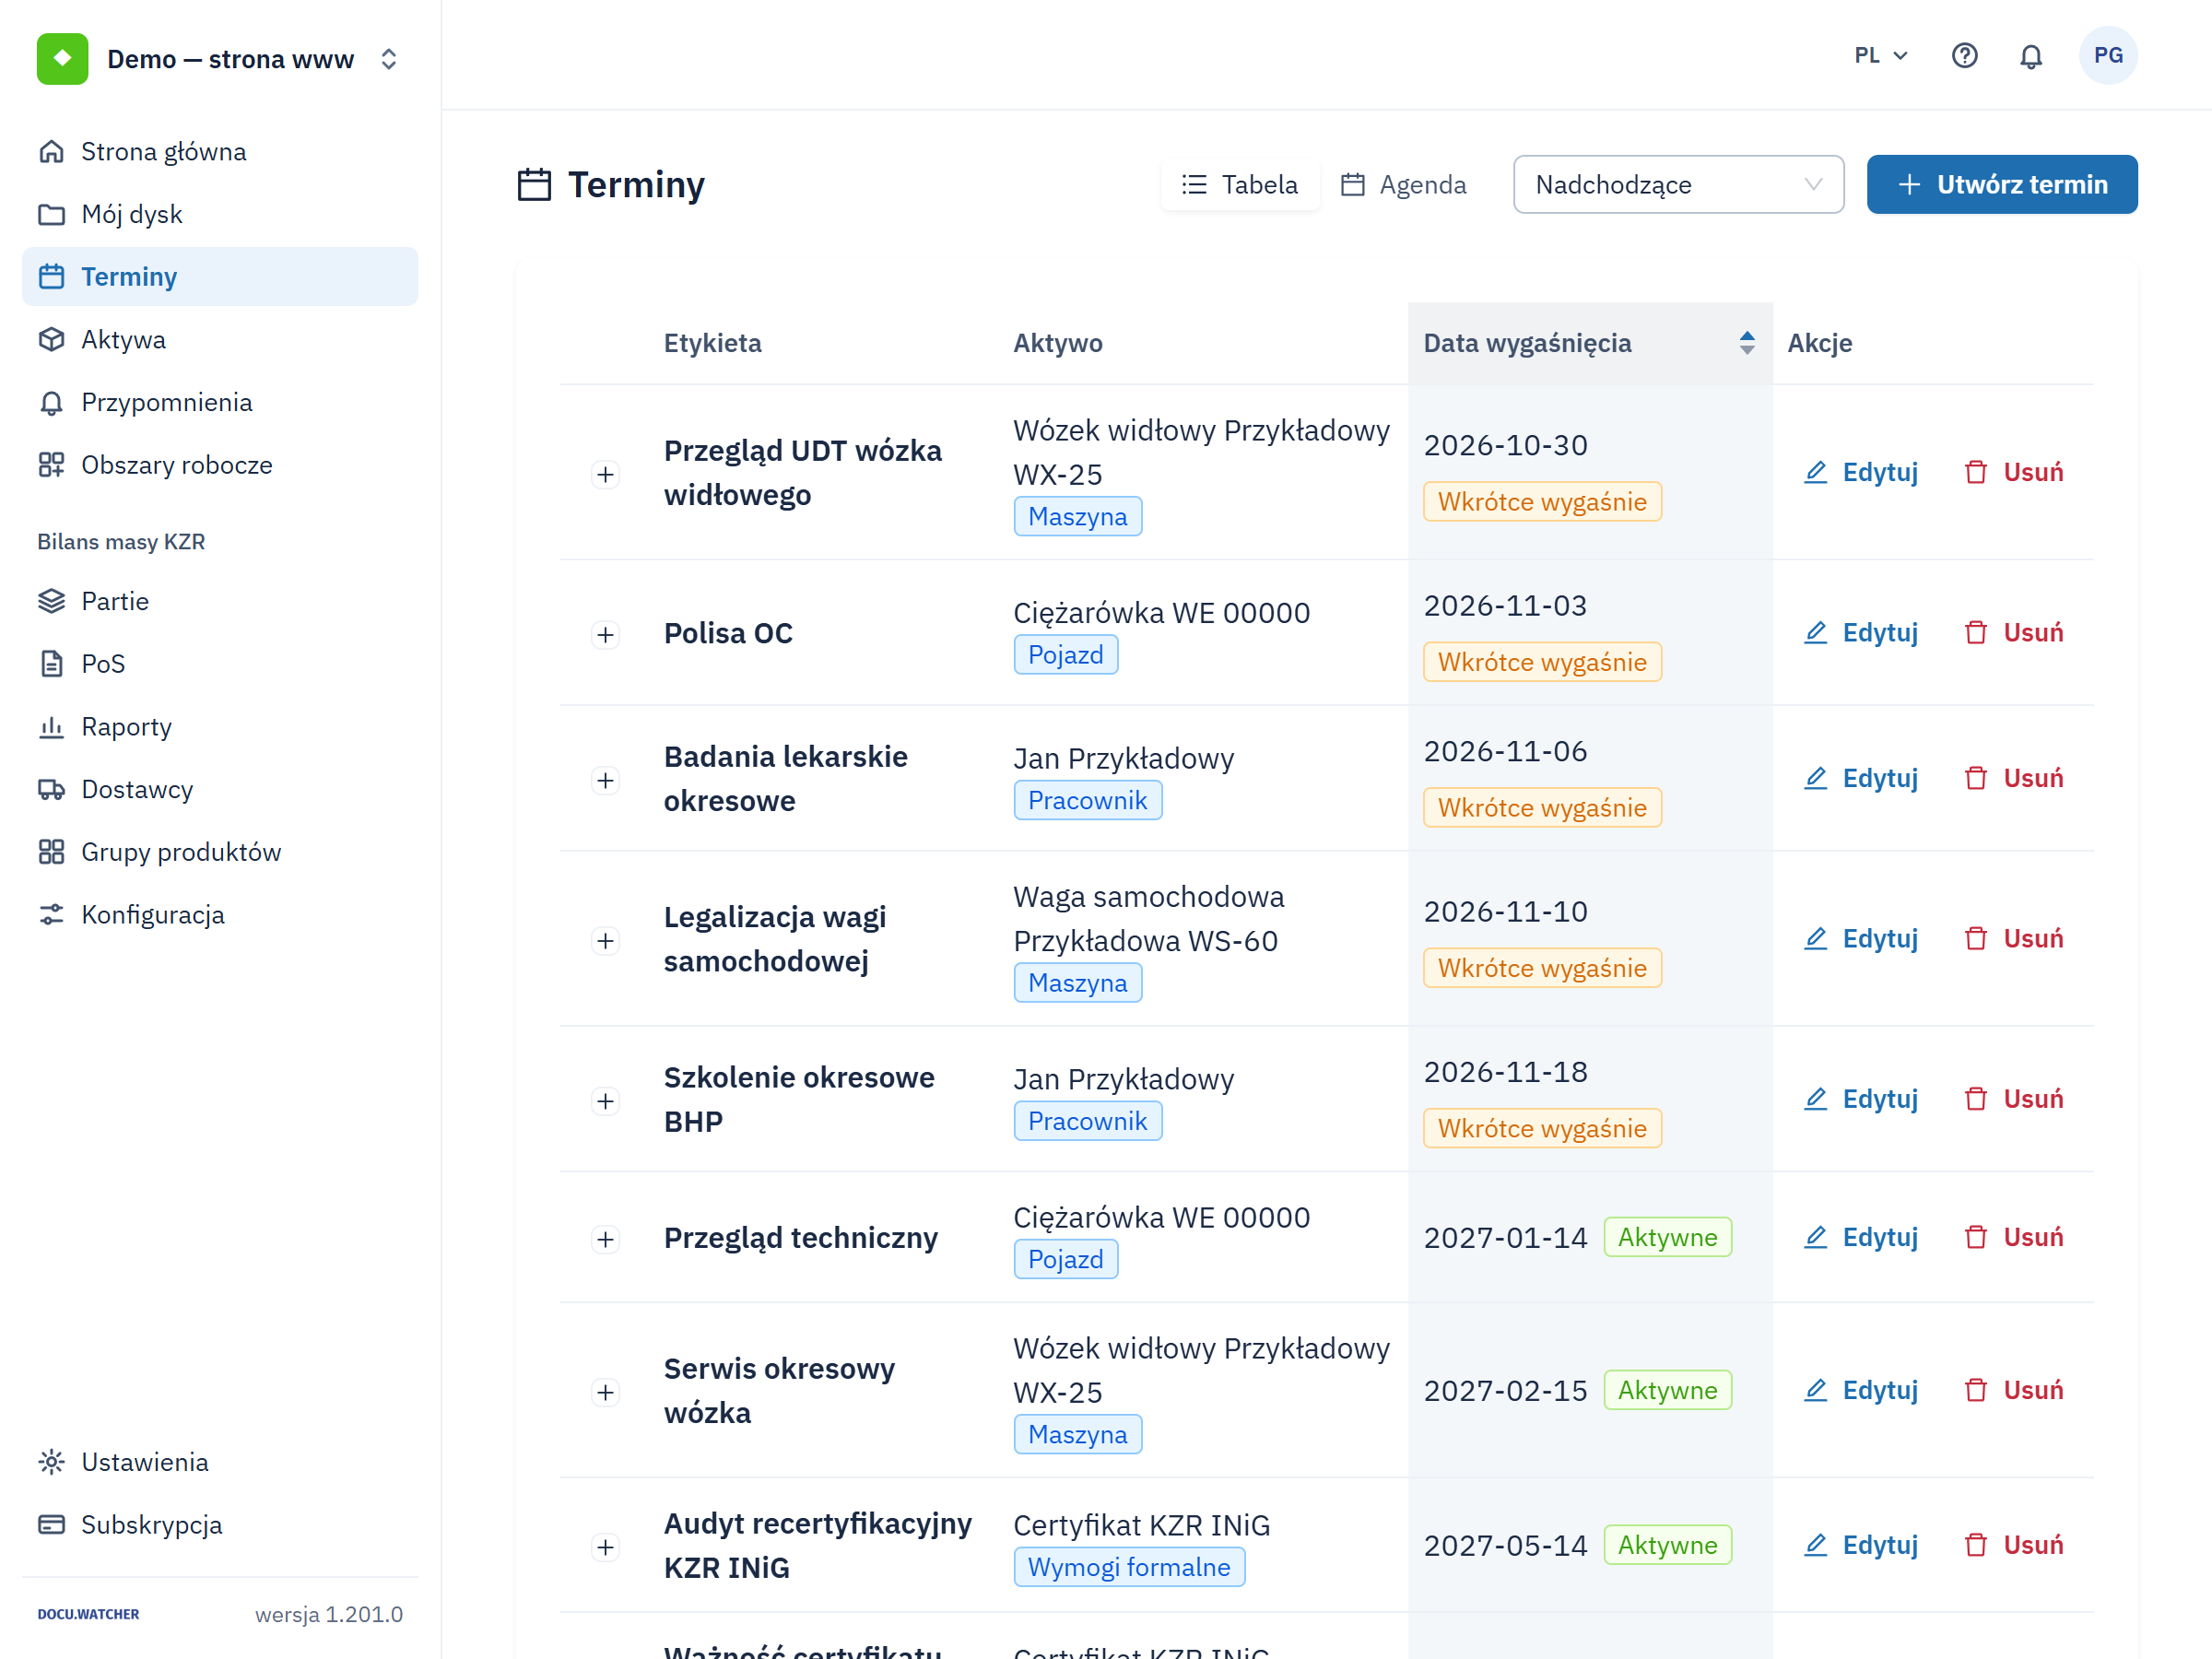The image size is (2212, 1659).
Task: Switch to Tabela view
Action: pyautogui.click(x=1239, y=184)
